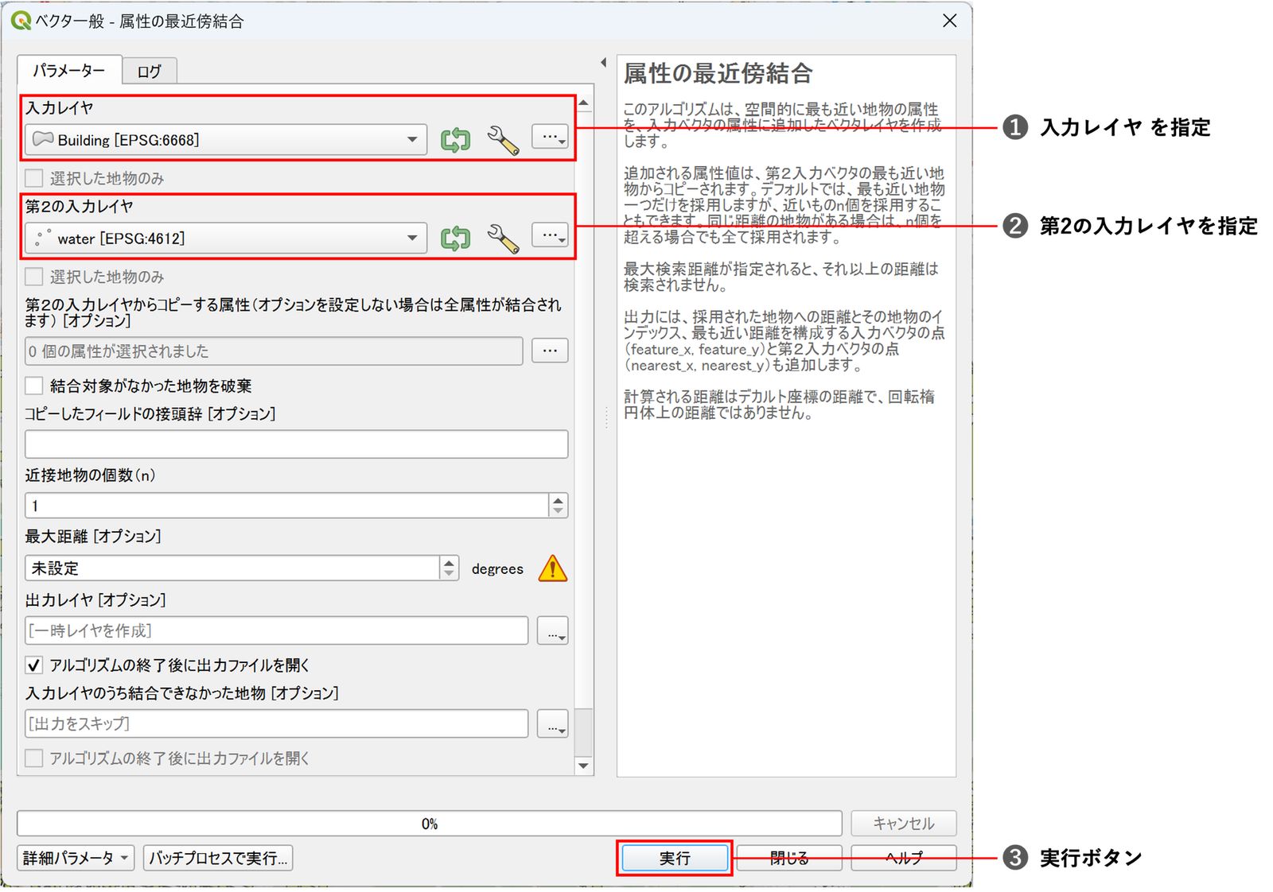Enable 結合対象がなかった地物を破棄 checkbox
The image size is (1273, 892).
(x=33, y=386)
